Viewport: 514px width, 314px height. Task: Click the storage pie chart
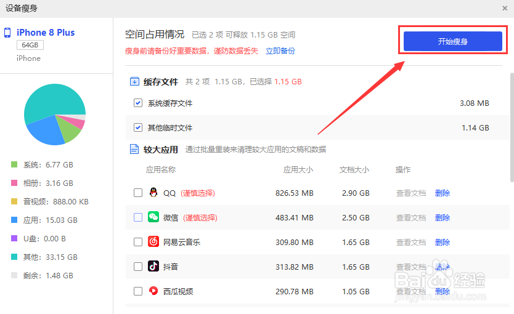click(x=55, y=115)
